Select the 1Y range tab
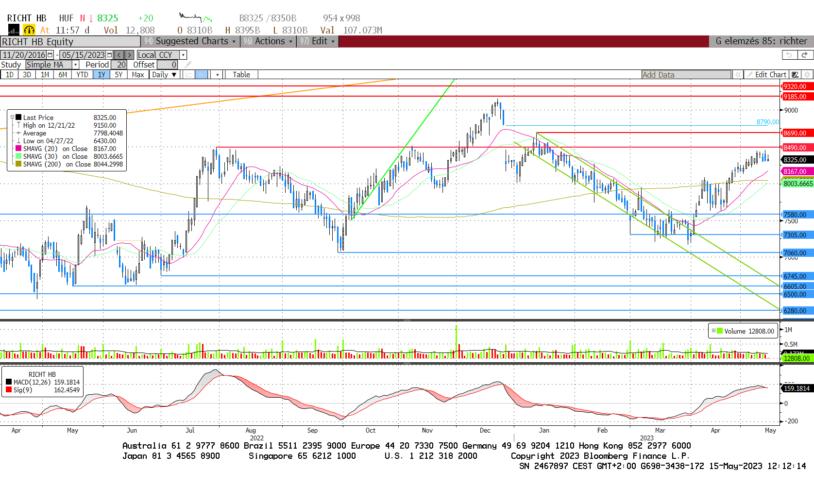Screen dimensions: 814x487 (x=102, y=74)
